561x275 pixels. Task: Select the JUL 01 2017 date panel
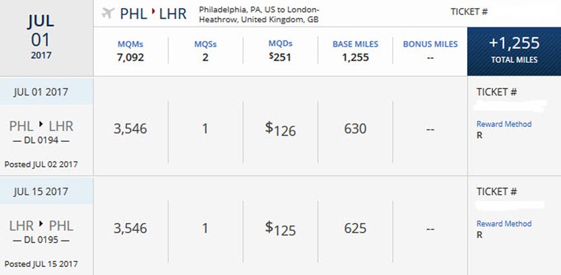[x=47, y=38]
